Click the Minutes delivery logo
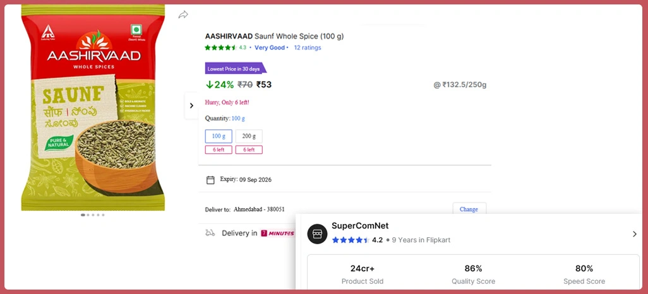The image size is (648, 294). [x=277, y=233]
